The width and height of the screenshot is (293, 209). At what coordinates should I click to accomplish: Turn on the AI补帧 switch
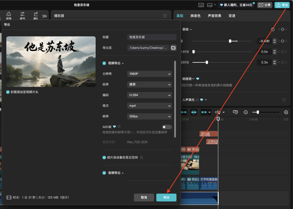167,127
